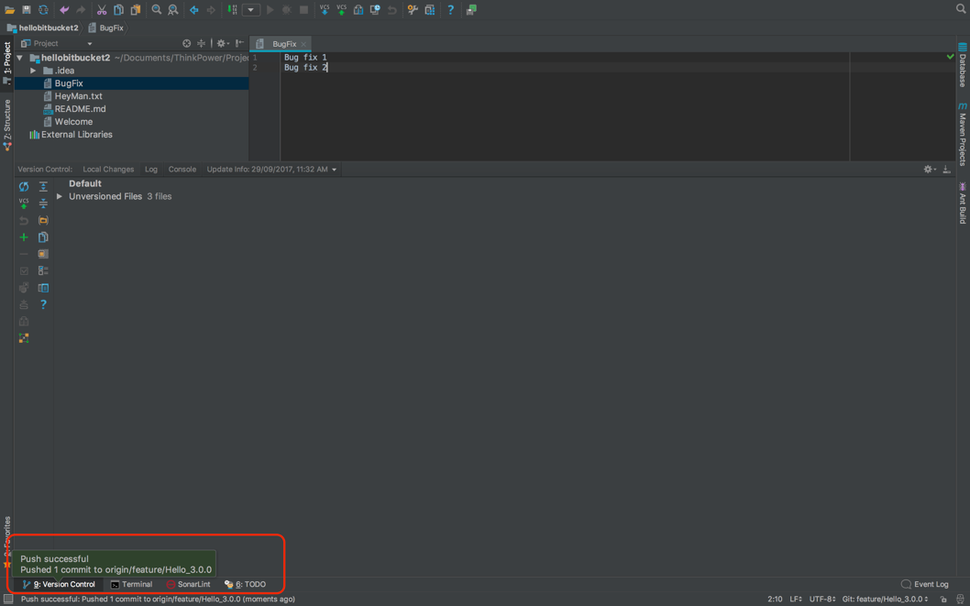Select the BugFix editor tab
The width and height of the screenshot is (970, 606).
pos(281,44)
